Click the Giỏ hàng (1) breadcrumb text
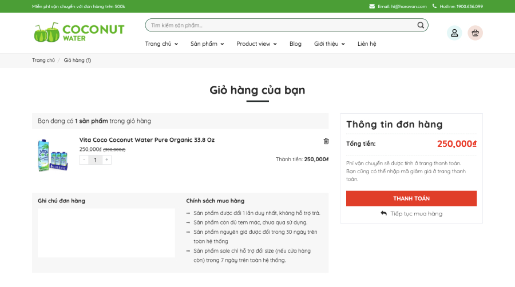515x287 pixels. [x=77, y=61]
